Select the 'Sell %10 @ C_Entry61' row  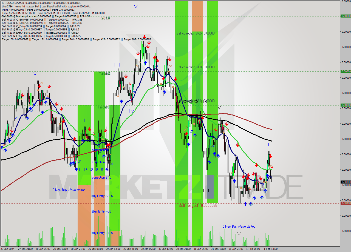click(x=42, y=23)
